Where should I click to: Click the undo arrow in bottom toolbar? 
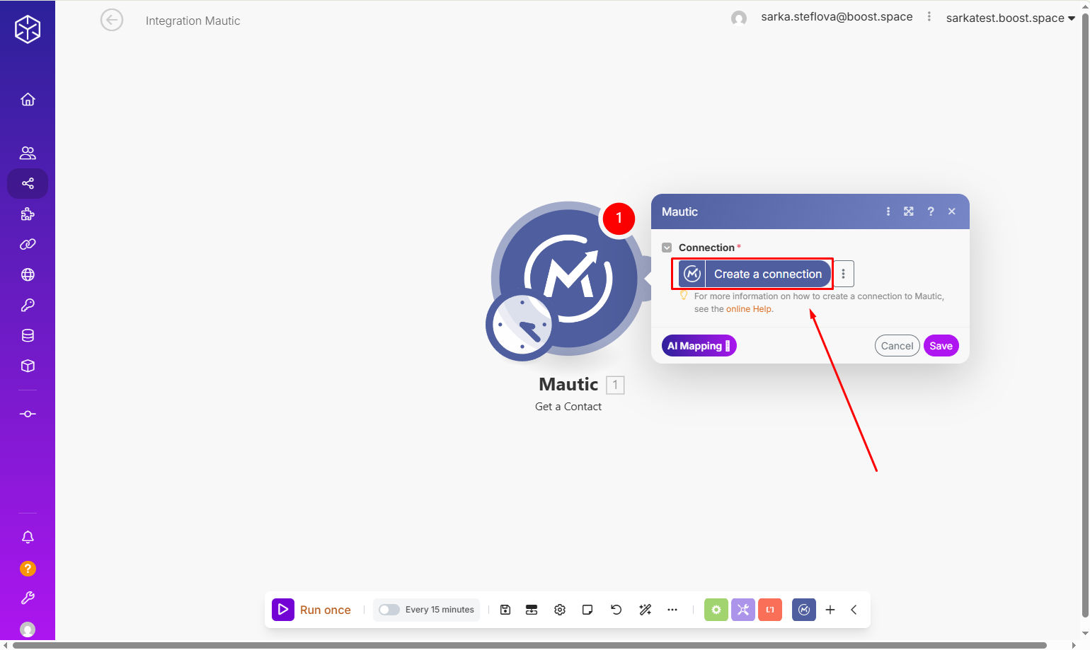pyautogui.click(x=616, y=610)
